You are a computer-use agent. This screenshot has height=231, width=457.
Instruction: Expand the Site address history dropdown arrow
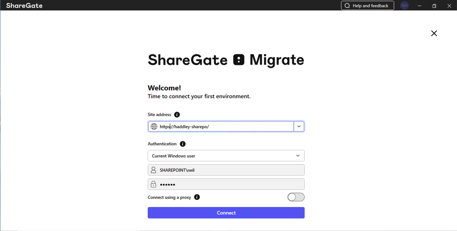click(x=299, y=126)
